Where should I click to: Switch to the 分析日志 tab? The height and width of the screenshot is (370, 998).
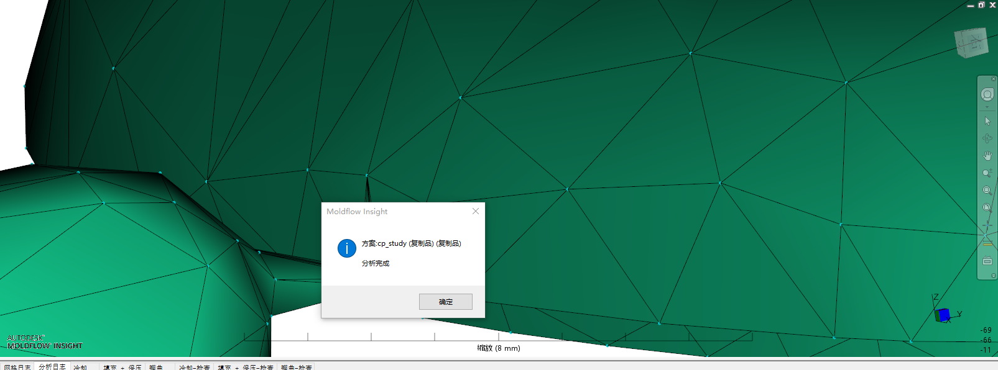click(x=52, y=367)
